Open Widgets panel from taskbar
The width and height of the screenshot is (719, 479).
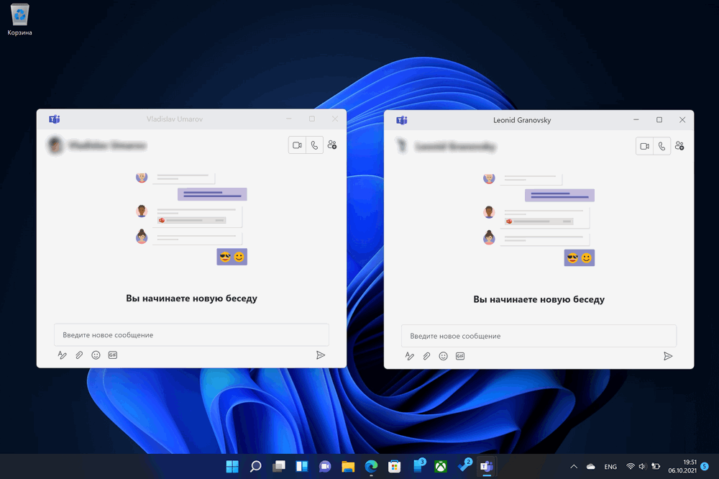(302, 467)
